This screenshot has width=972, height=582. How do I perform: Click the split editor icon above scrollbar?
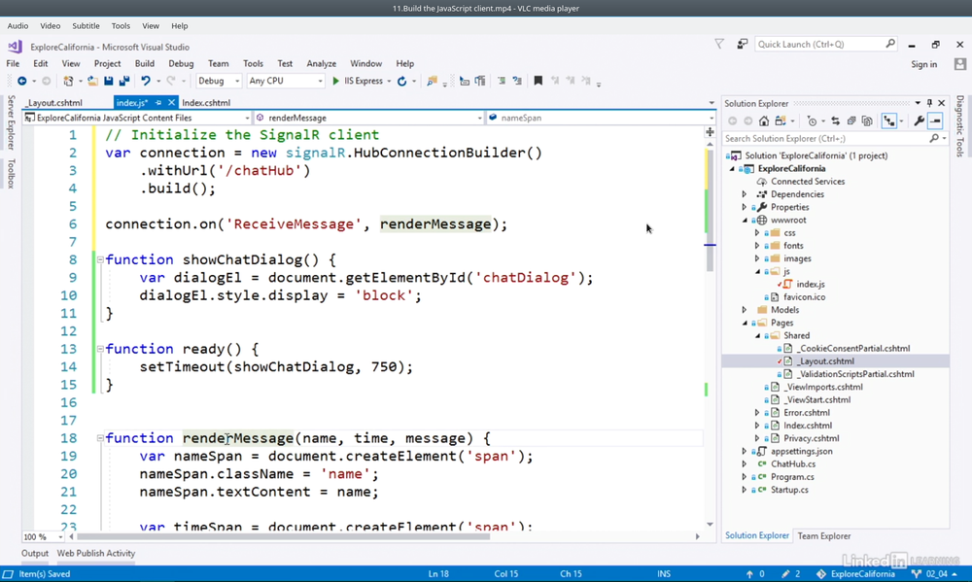click(x=710, y=131)
